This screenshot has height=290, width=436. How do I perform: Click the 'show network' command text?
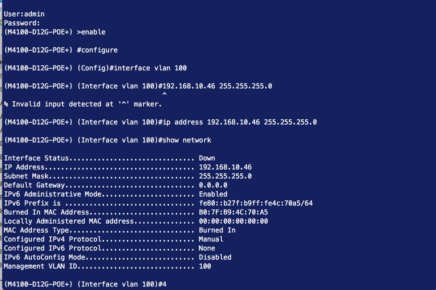(x=186, y=140)
